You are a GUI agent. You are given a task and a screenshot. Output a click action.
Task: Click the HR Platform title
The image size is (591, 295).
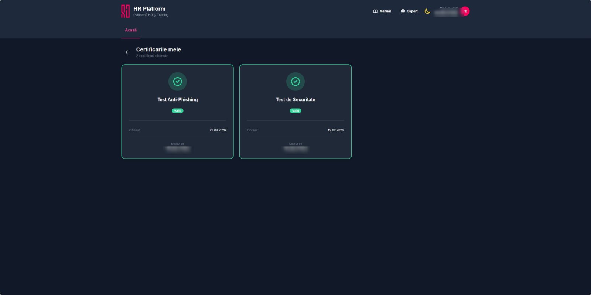click(x=149, y=8)
